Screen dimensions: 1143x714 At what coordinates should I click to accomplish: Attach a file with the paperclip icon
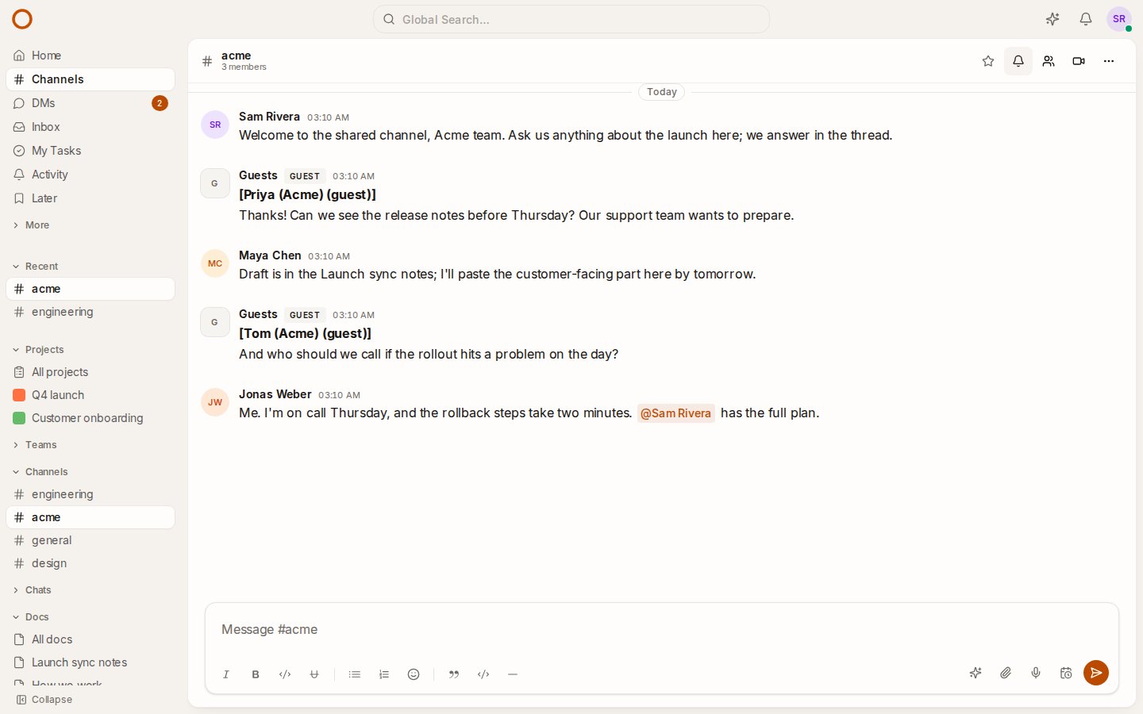(x=1006, y=673)
